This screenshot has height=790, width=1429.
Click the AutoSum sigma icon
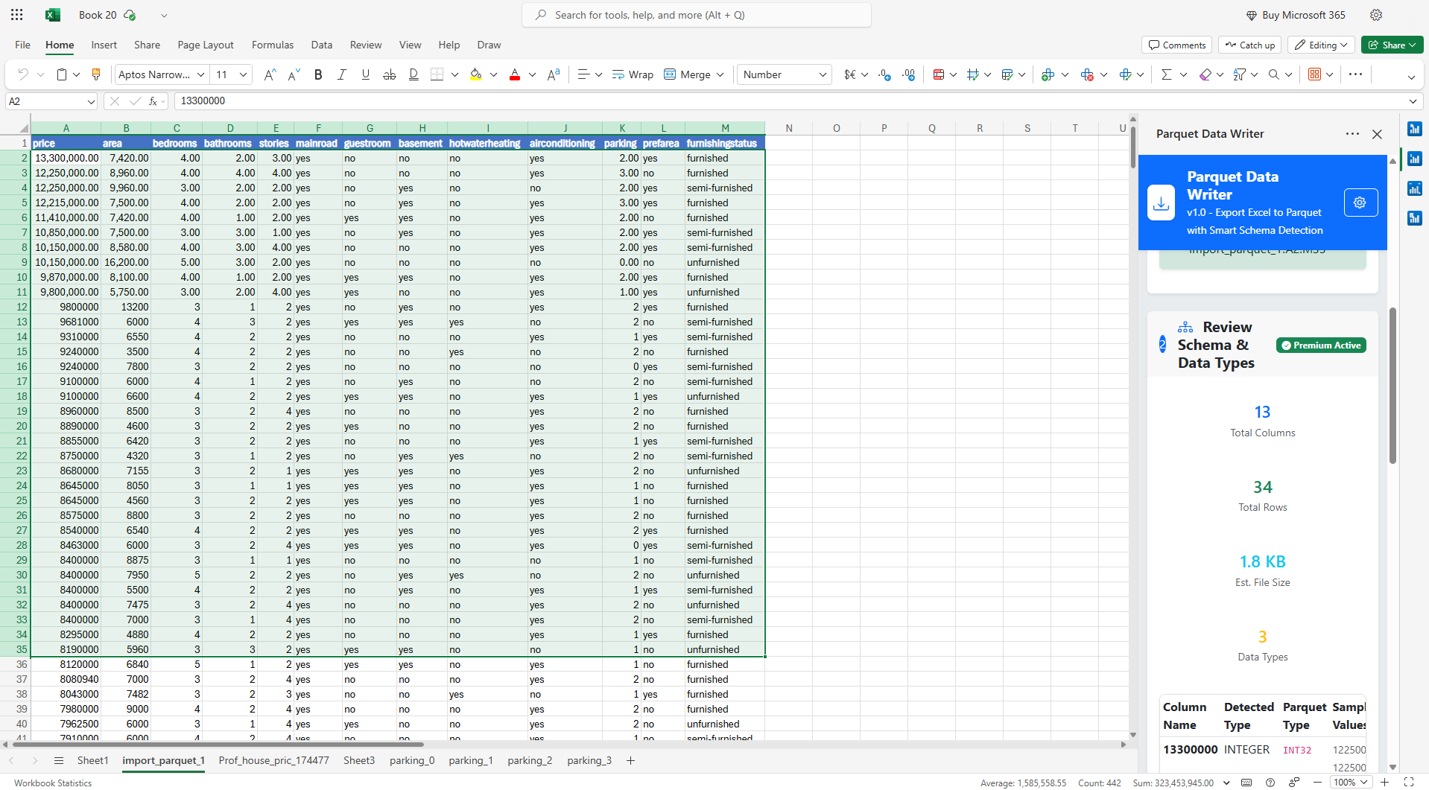(x=1166, y=74)
